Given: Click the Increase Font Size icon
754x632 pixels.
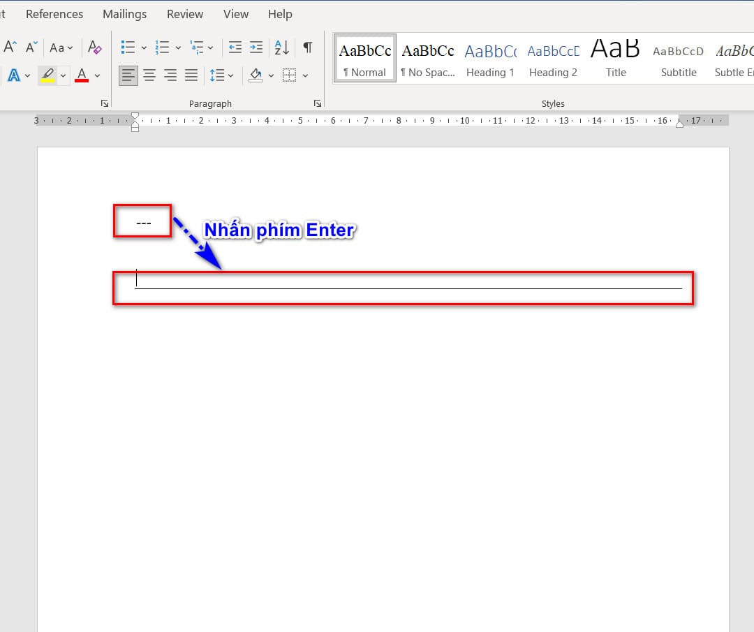Looking at the screenshot, I should point(10,47).
